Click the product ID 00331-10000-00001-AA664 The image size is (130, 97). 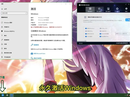(45, 23)
